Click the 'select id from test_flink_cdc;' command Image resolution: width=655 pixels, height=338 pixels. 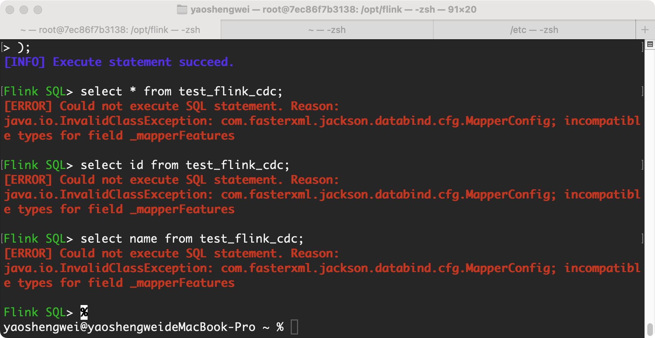click(x=185, y=165)
